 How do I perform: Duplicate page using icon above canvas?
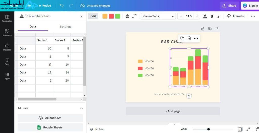pyautogui.click(x=210, y=29)
